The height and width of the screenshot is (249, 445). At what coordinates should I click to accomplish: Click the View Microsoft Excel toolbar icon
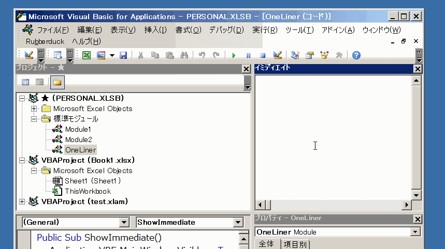(x=87, y=55)
